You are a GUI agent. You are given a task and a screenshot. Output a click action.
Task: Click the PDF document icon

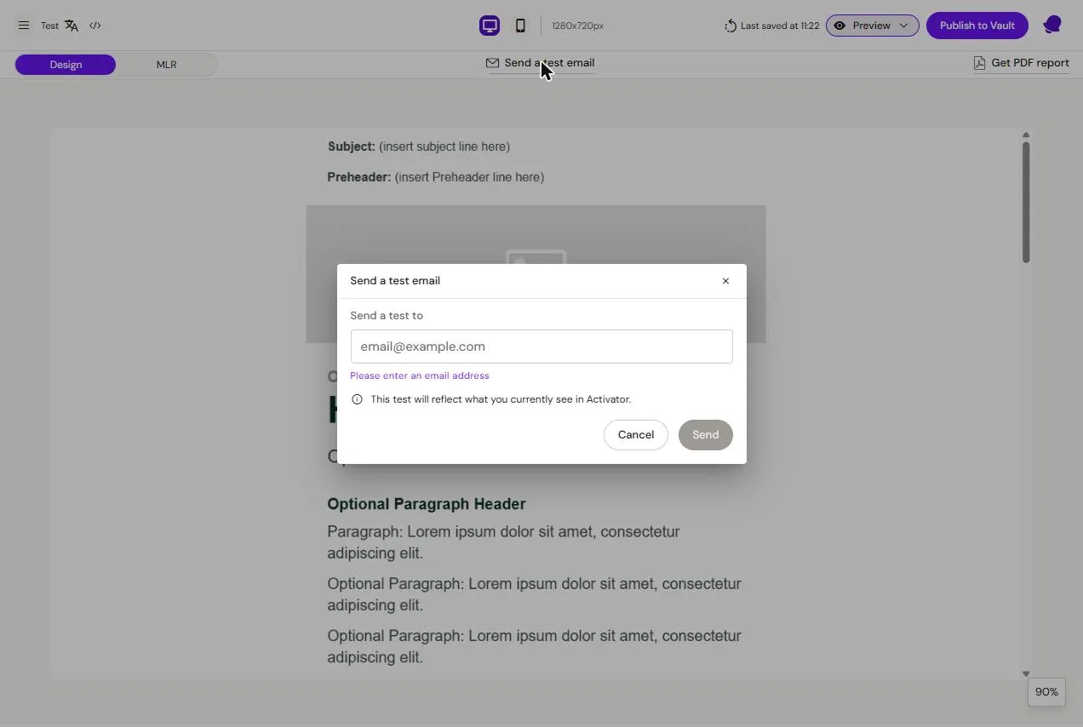coord(979,63)
